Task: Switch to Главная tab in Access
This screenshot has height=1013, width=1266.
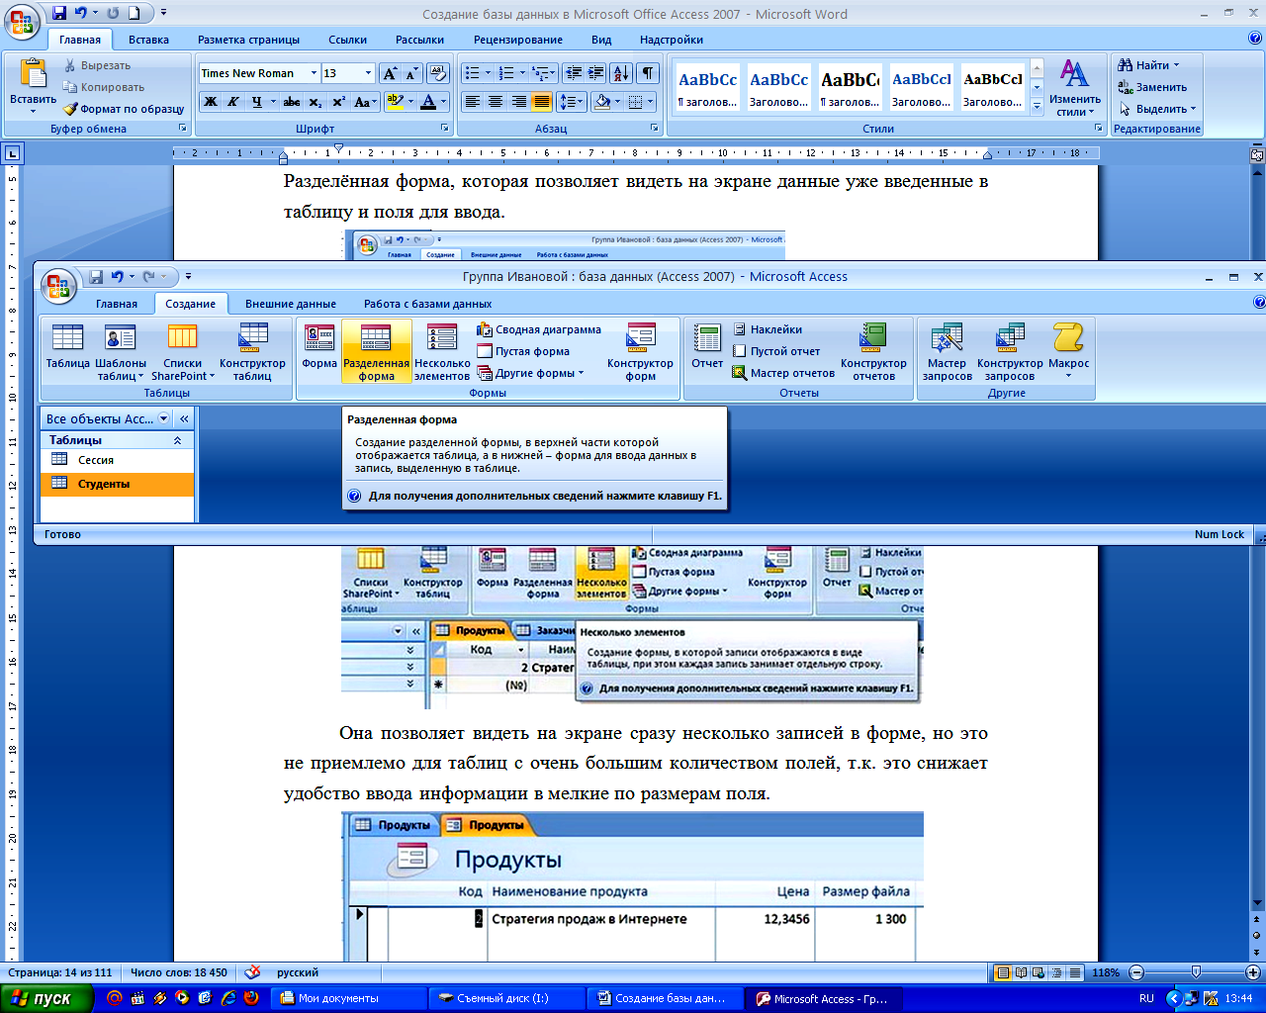Action: [117, 304]
